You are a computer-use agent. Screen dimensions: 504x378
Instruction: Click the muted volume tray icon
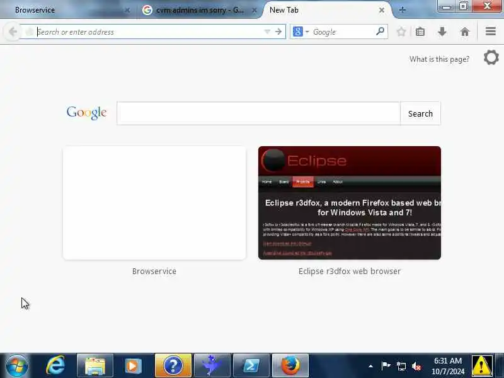(416, 366)
